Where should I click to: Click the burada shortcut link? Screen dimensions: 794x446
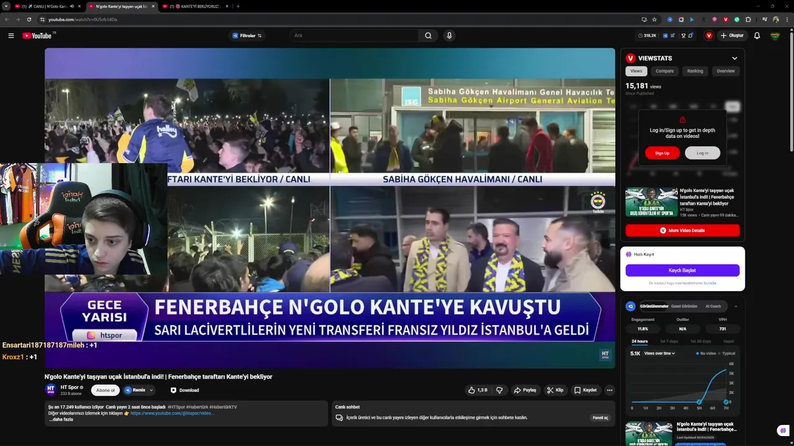tap(710, 283)
